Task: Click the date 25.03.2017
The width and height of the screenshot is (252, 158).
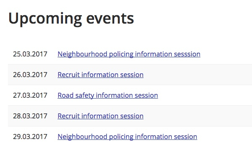Action: point(30,54)
